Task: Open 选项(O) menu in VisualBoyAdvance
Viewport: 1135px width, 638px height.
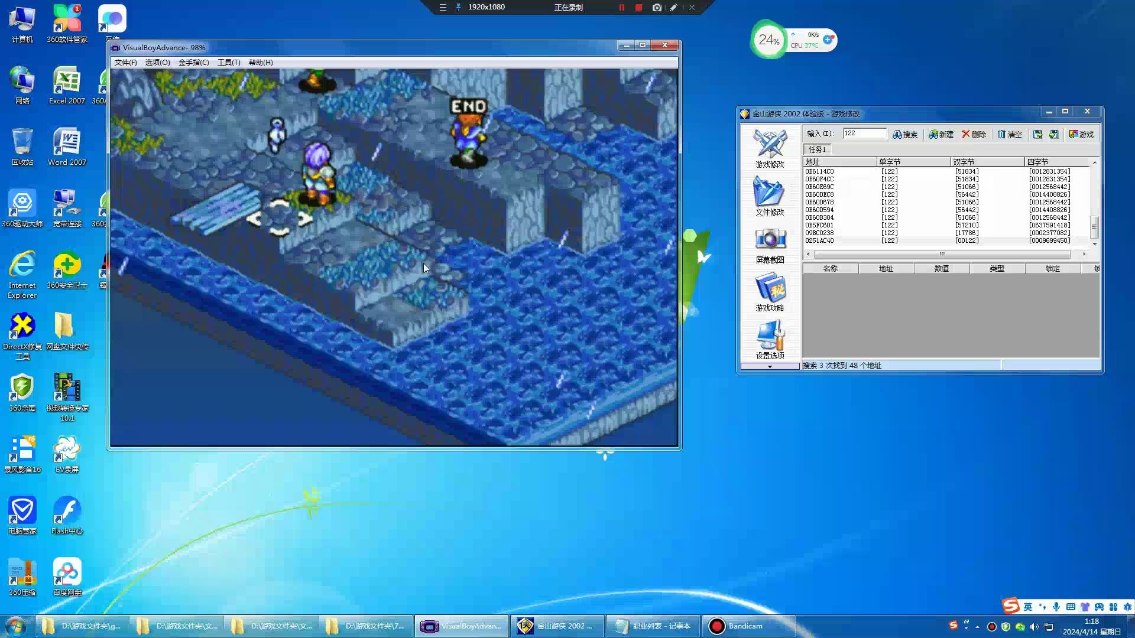Action: [x=156, y=61]
